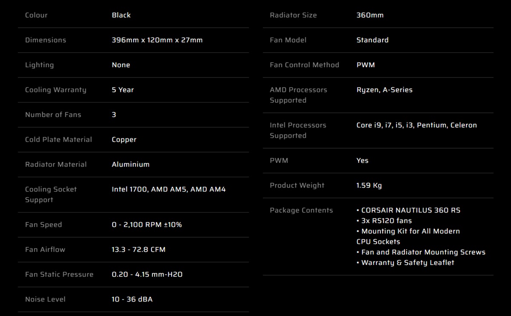Select the 'CORSAIR NAUTILUS 360 RS' package item
Viewport: 511px width, 316px height.
pos(408,210)
